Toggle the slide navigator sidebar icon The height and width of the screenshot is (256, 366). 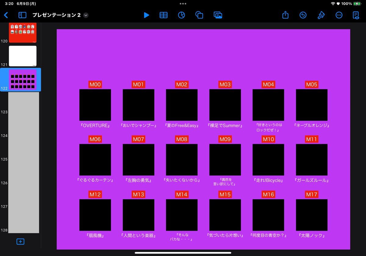click(x=22, y=15)
